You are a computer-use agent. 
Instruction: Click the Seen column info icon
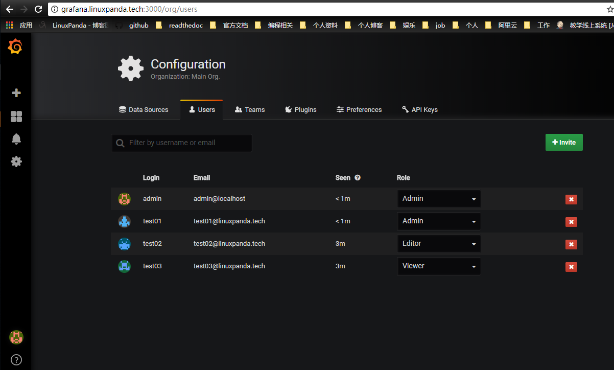(x=358, y=178)
